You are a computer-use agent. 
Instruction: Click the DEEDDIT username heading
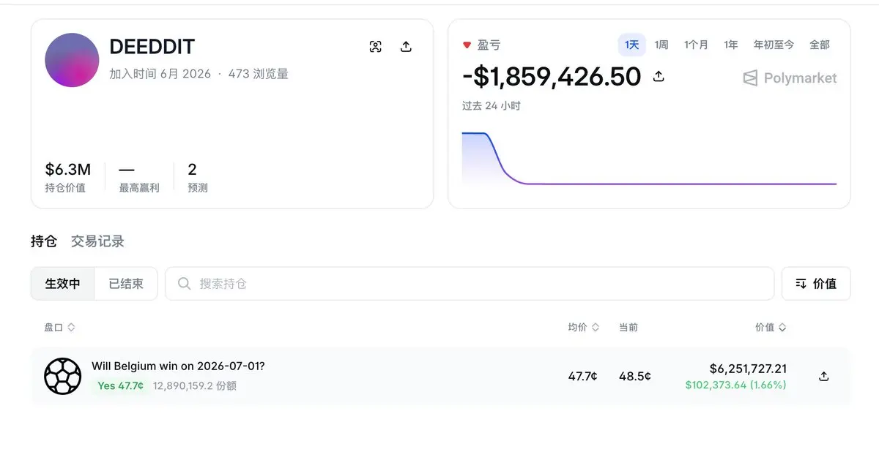coord(152,47)
